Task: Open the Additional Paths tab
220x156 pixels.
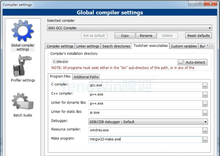Action: [x=86, y=77]
